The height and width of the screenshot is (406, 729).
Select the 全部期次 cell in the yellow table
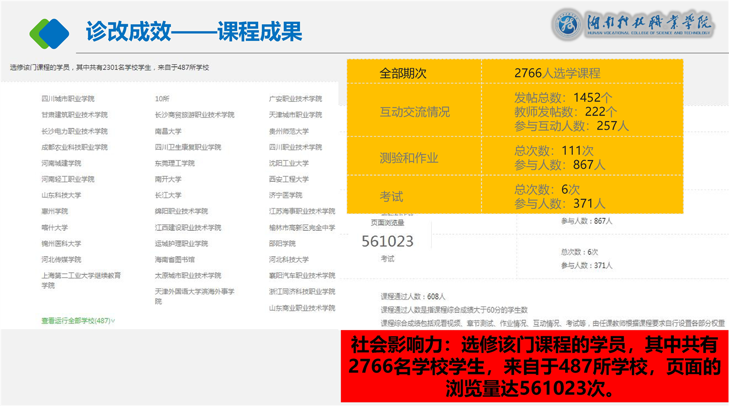click(403, 73)
